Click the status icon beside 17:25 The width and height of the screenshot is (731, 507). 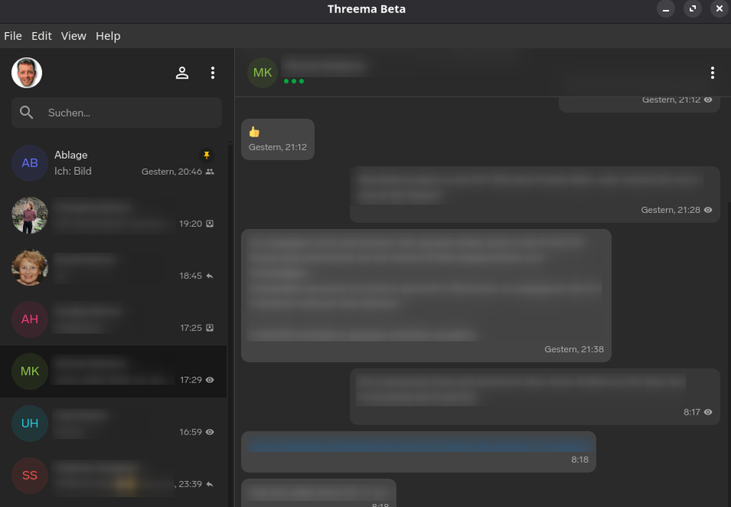[x=210, y=328]
